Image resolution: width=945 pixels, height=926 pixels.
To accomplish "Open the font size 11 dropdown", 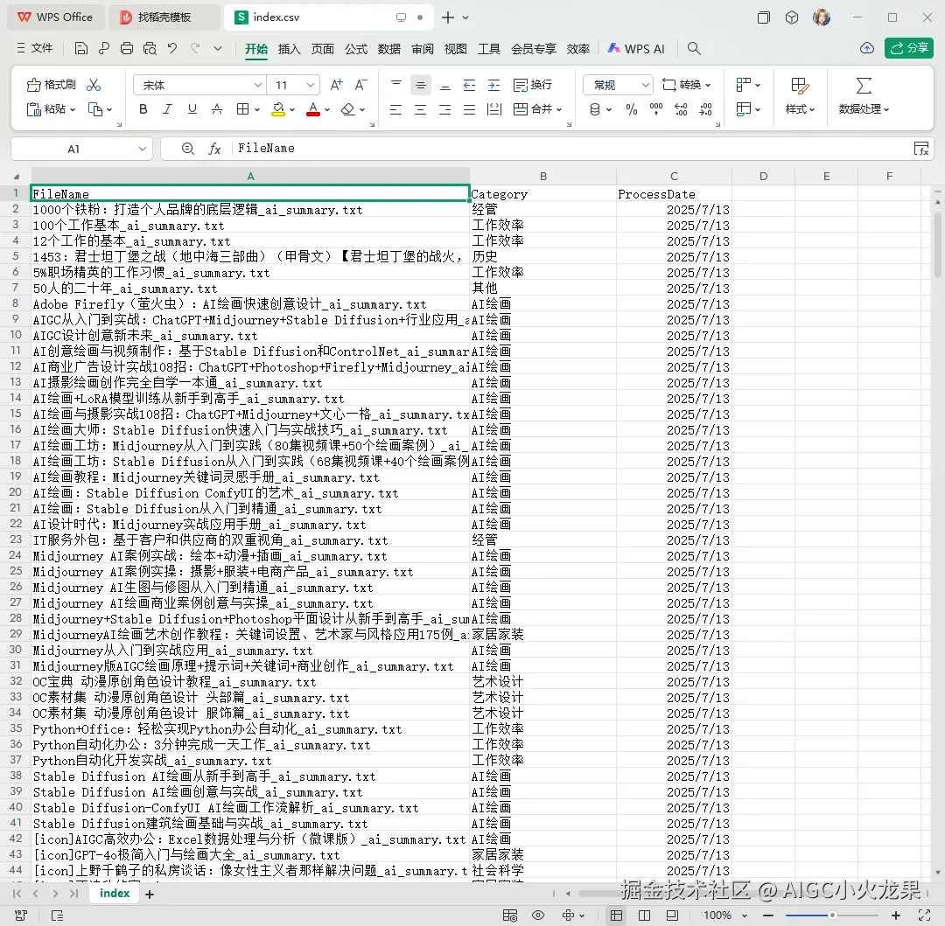I will pos(311,85).
